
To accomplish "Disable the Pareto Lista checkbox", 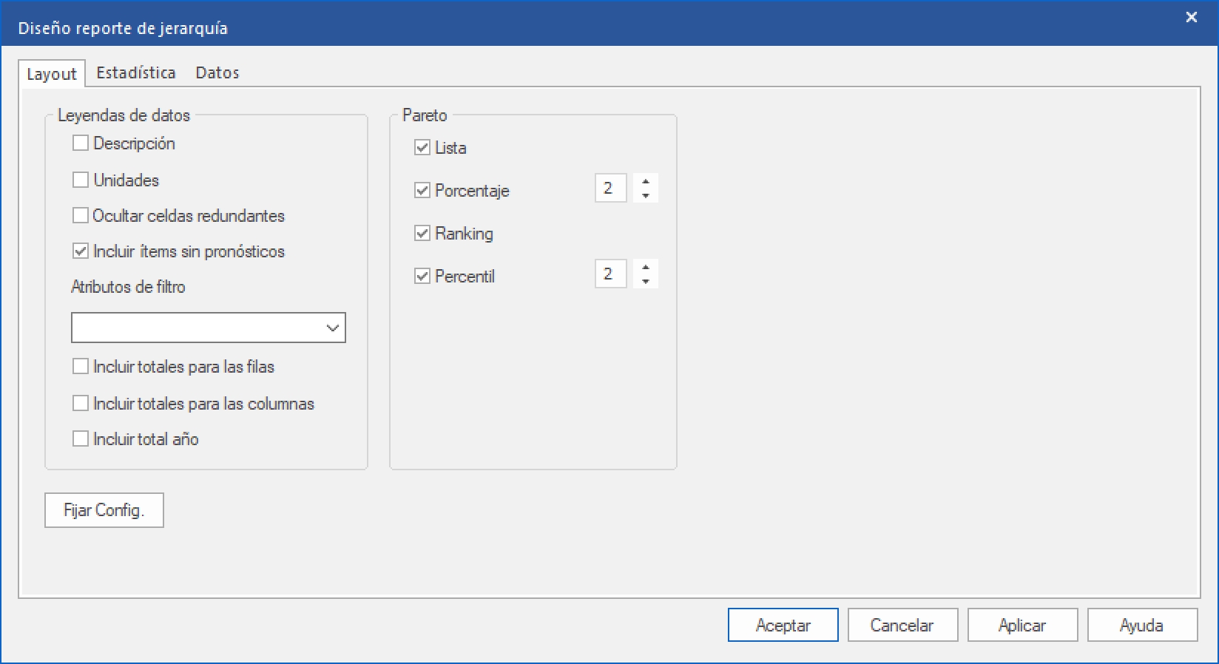I will (x=422, y=148).
